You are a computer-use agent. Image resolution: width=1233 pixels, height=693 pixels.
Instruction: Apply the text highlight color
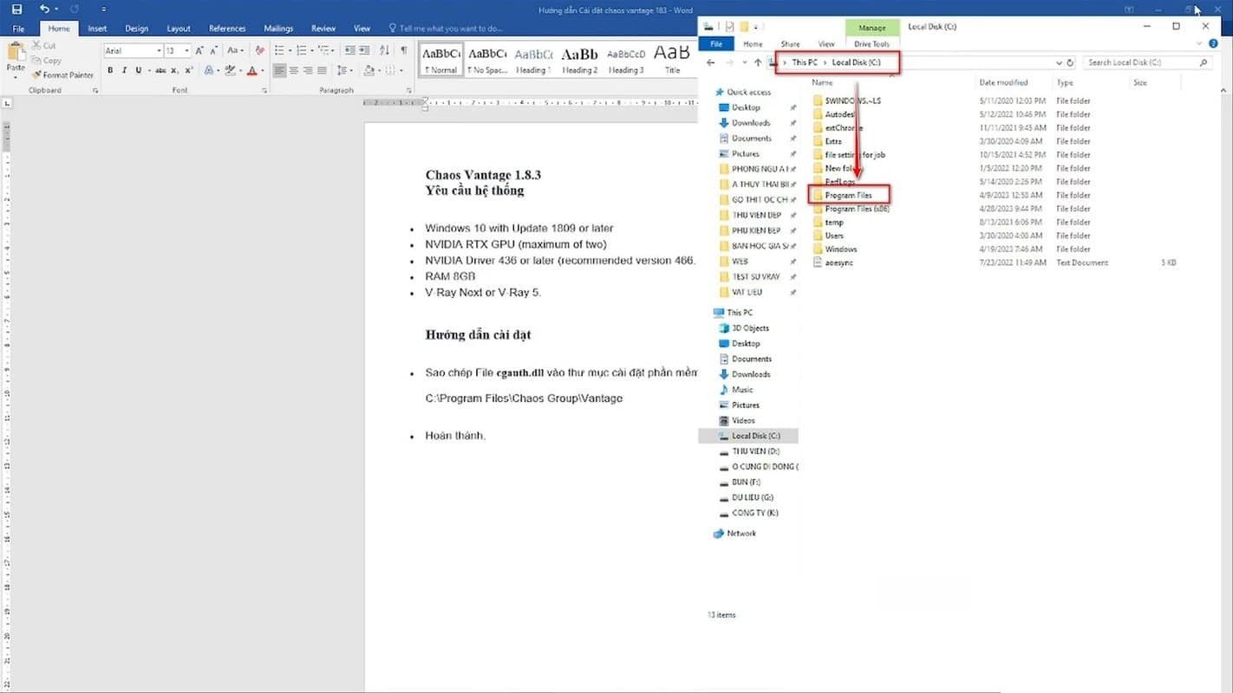[x=230, y=70]
